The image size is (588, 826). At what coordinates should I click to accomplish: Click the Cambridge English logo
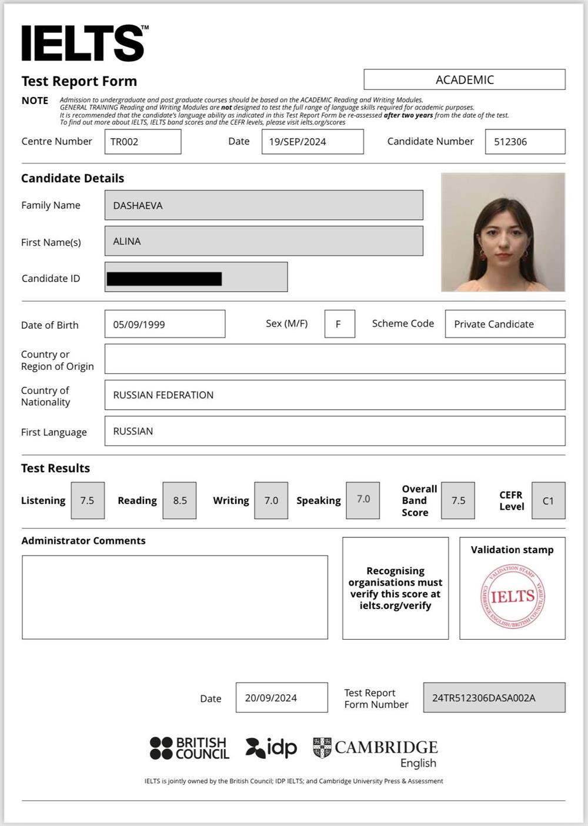tap(375, 753)
